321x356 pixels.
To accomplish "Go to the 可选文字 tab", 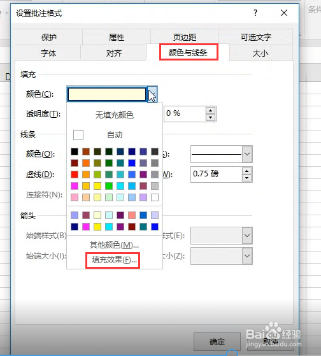I will pos(256,37).
